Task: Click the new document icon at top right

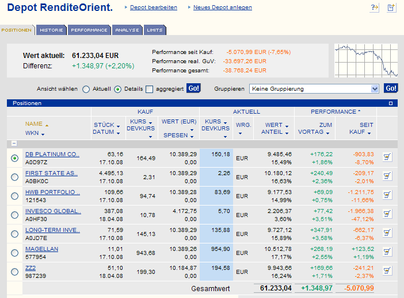Action: click(x=391, y=7)
